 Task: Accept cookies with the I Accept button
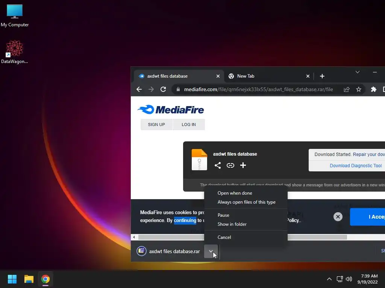pos(367,217)
